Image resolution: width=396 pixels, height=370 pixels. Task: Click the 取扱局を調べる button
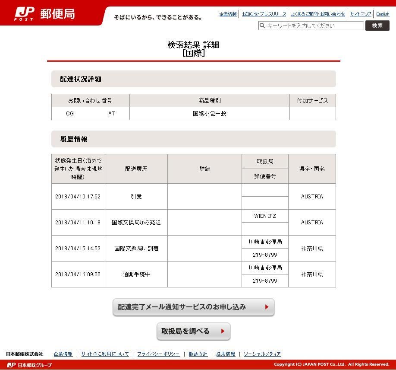tap(193, 331)
